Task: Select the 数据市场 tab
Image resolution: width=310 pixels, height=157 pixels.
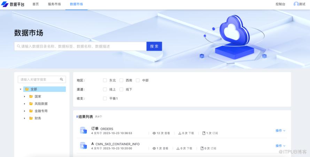Action: pos(76,4)
